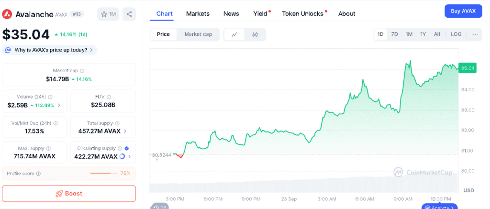Switch to candlestick chart view icon
Screen dimensions: 490x209
tap(255, 35)
